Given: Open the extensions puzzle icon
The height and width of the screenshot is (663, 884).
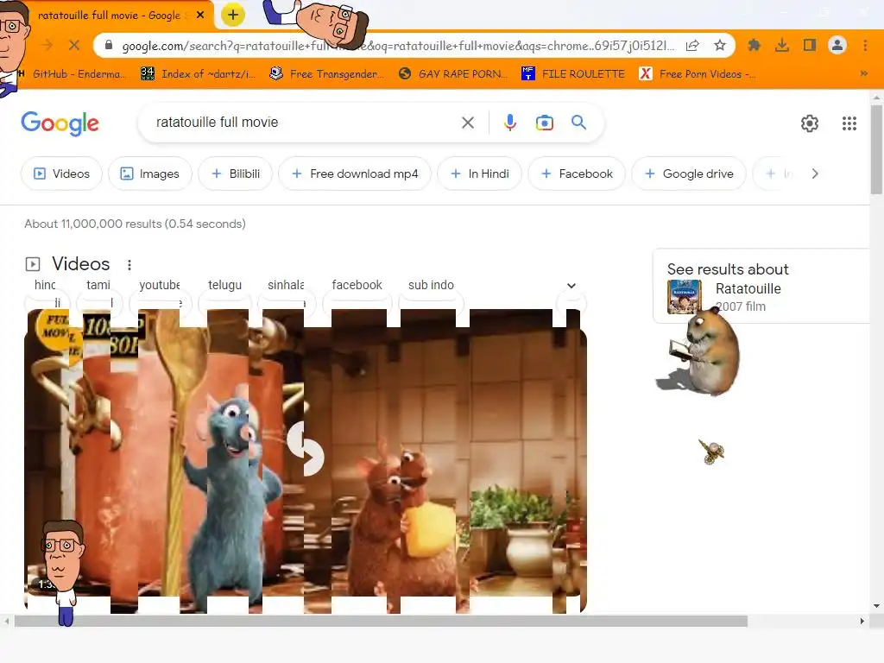Looking at the screenshot, I should click(754, 45).
